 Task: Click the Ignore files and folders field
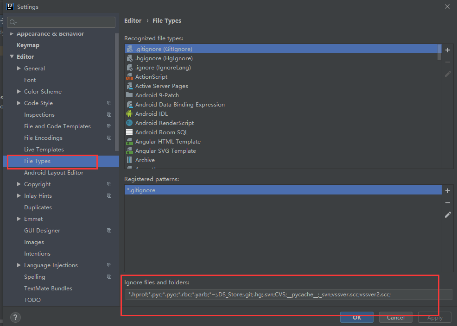click(x=289, y=295)
